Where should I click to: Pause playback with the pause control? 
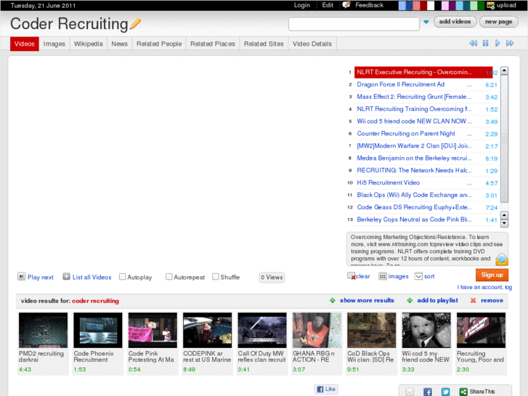tap(485, 43)
